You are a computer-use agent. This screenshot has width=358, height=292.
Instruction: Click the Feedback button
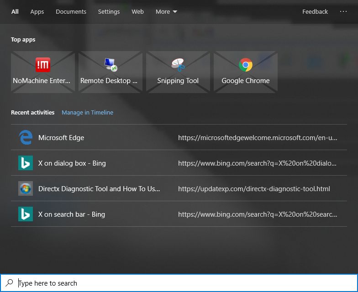coord(315,12)
